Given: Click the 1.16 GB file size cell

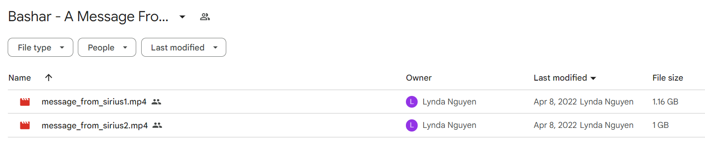Looking at the screenshot, I should tap(665, 102).
